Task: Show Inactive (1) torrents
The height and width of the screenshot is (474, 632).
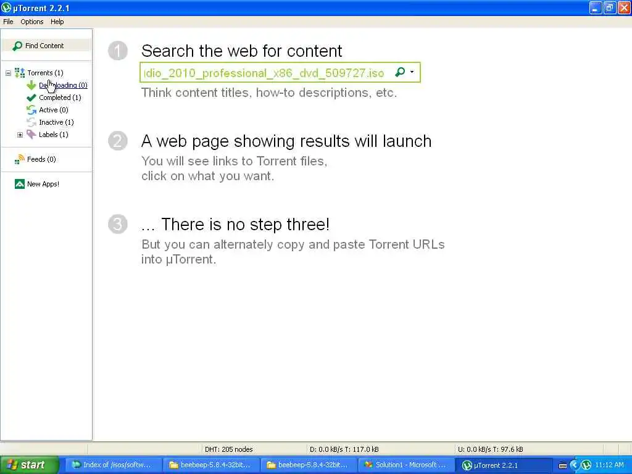Action: [x=56, y=122]
